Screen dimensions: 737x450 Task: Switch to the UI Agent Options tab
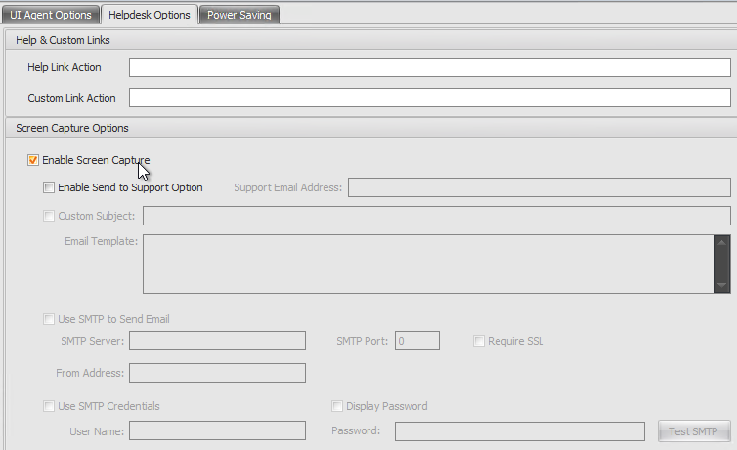tap(51, 15)
